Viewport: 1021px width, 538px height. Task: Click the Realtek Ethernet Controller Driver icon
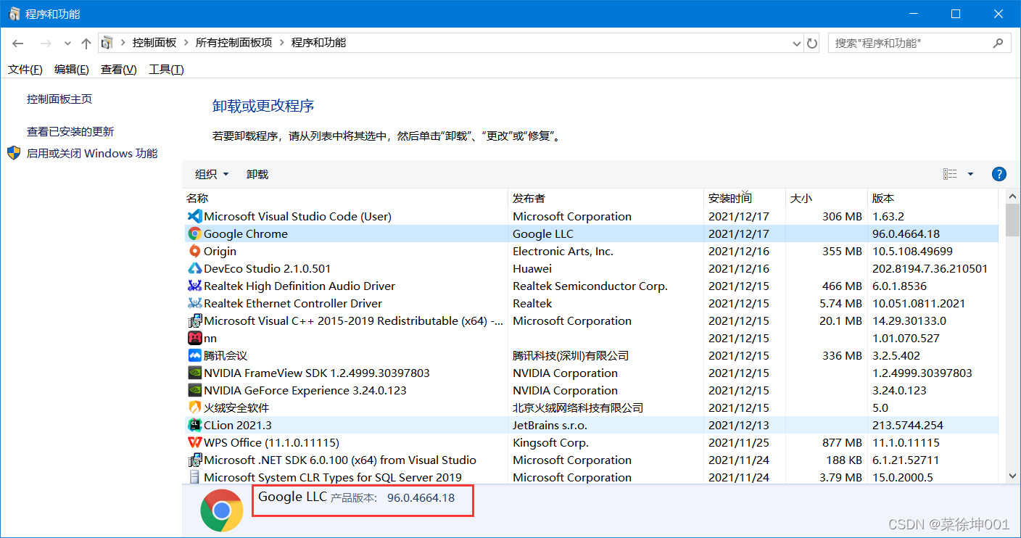(x=194, y=303)
